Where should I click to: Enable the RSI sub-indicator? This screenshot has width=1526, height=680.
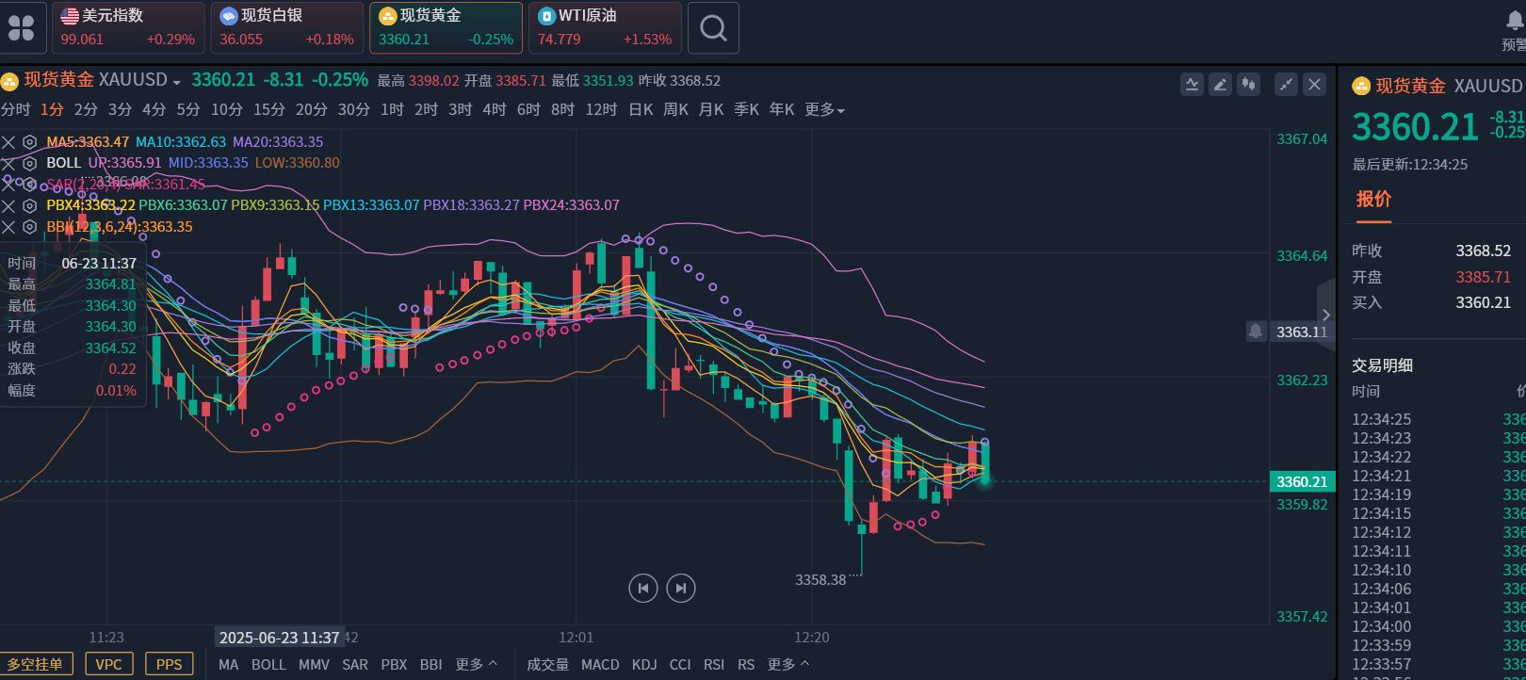pos(714,665)
